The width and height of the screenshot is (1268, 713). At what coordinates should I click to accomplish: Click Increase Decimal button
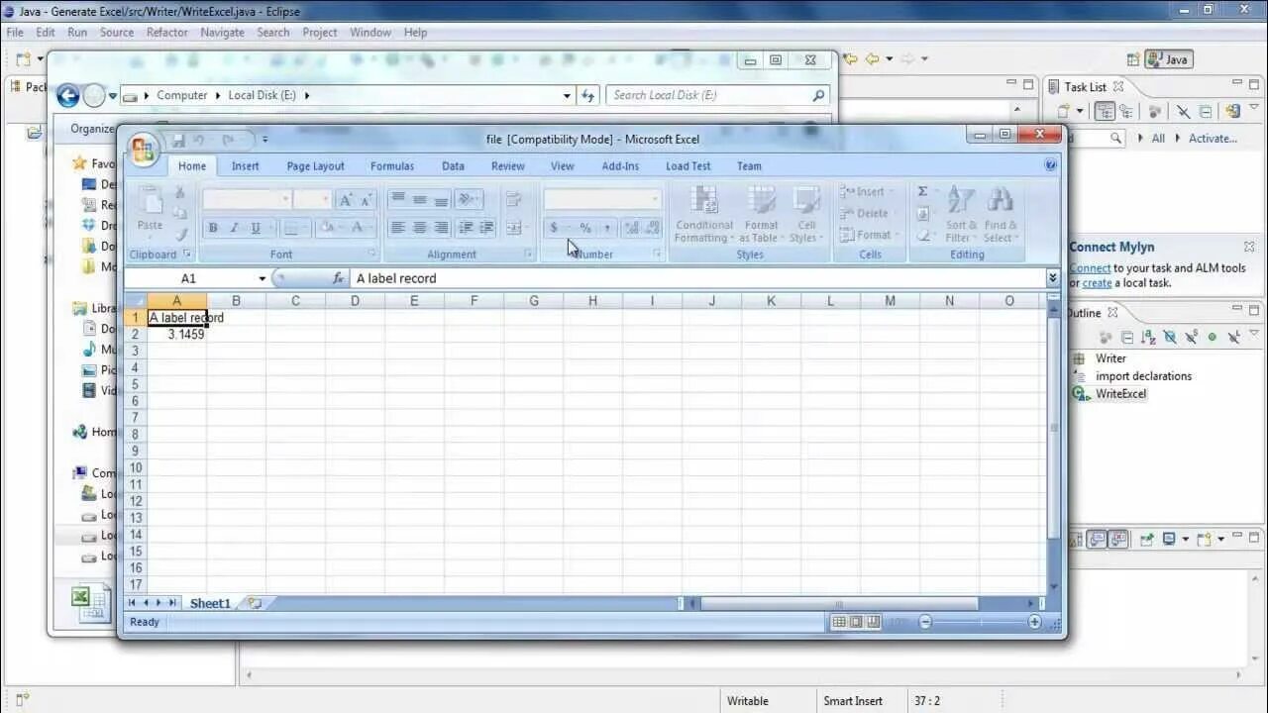pyautogui.click(x=631, y=228)
